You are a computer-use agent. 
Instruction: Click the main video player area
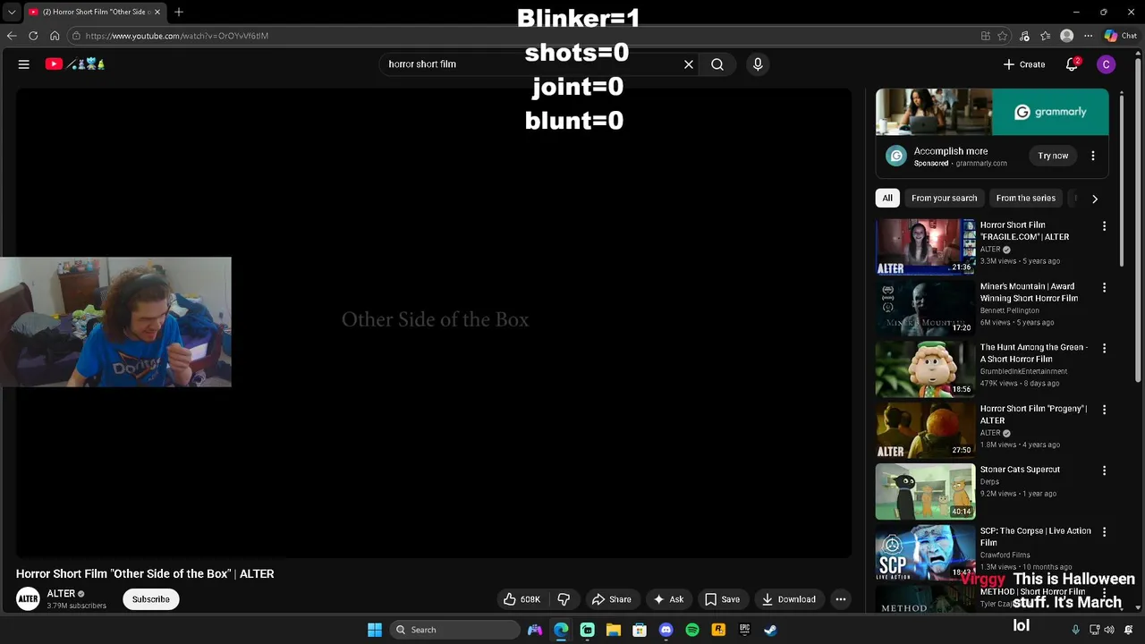click(x=434, y=323)
